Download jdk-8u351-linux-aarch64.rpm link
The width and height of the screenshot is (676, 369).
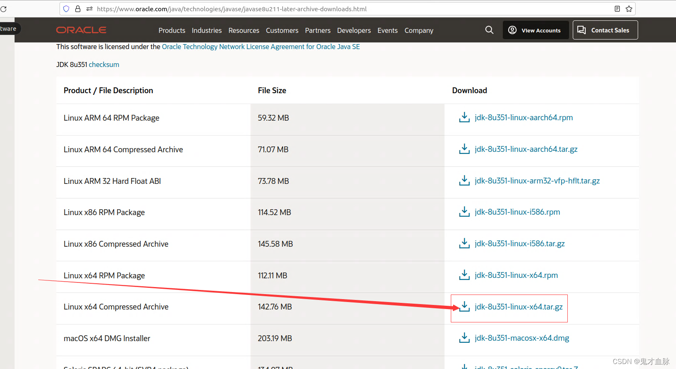pos(524,117)
